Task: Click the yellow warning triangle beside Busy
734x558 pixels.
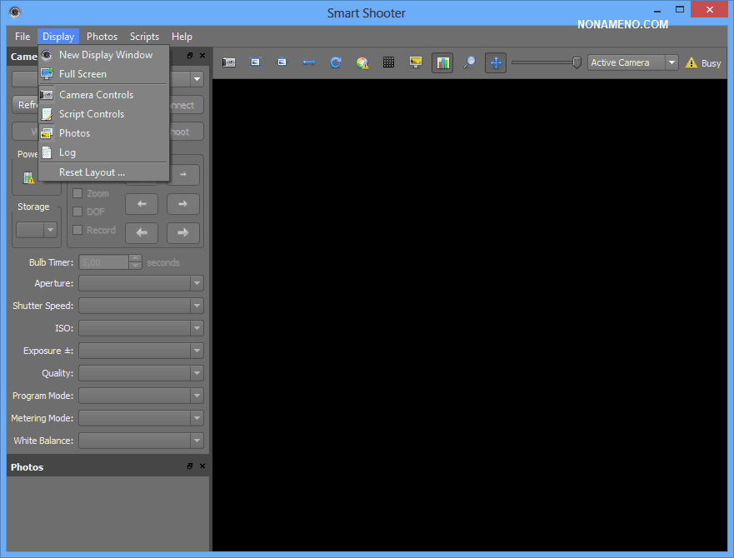Action: tap(691, 63)
